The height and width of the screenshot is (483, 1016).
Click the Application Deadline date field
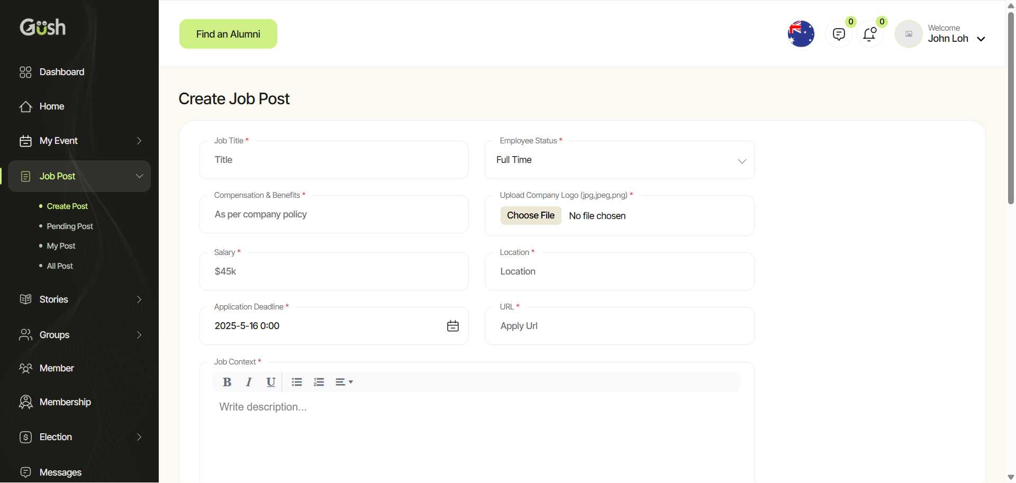point(334,326)
